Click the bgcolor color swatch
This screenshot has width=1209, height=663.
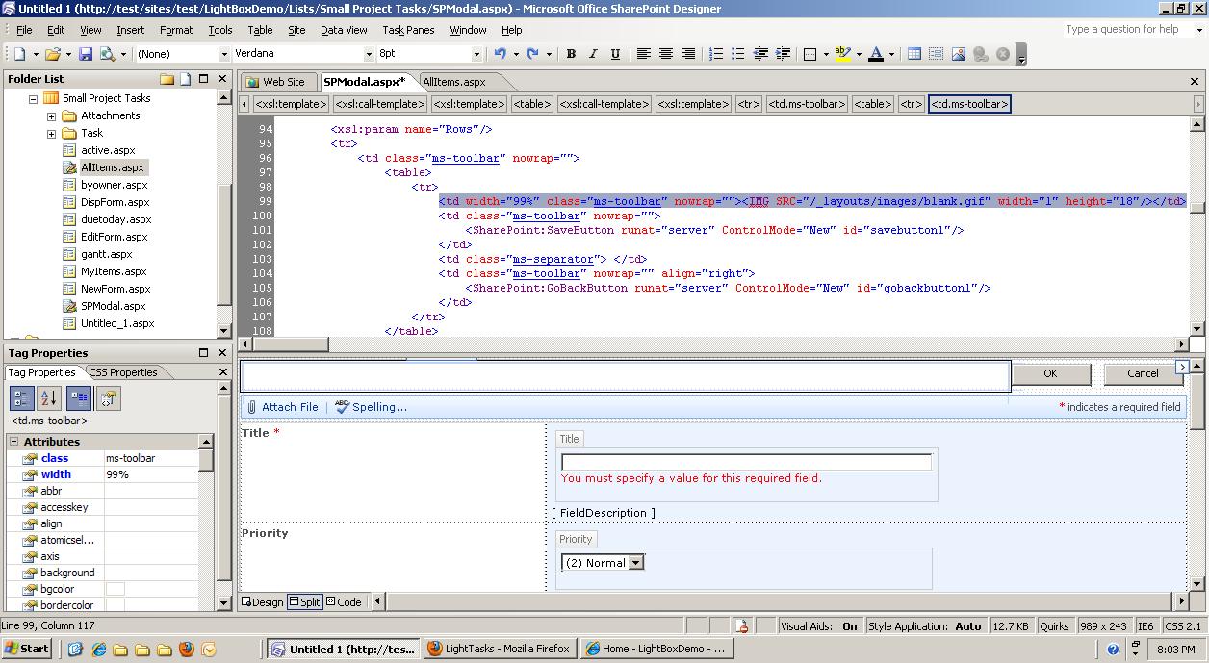(116, 589)
